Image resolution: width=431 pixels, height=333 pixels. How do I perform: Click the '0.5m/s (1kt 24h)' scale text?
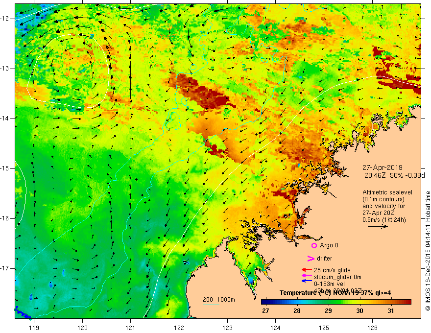(x=384, y=220)
